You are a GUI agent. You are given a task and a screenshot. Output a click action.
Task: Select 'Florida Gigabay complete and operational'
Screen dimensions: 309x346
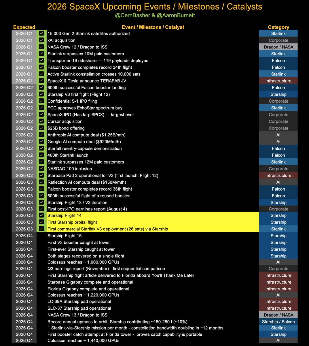(88, 289)
